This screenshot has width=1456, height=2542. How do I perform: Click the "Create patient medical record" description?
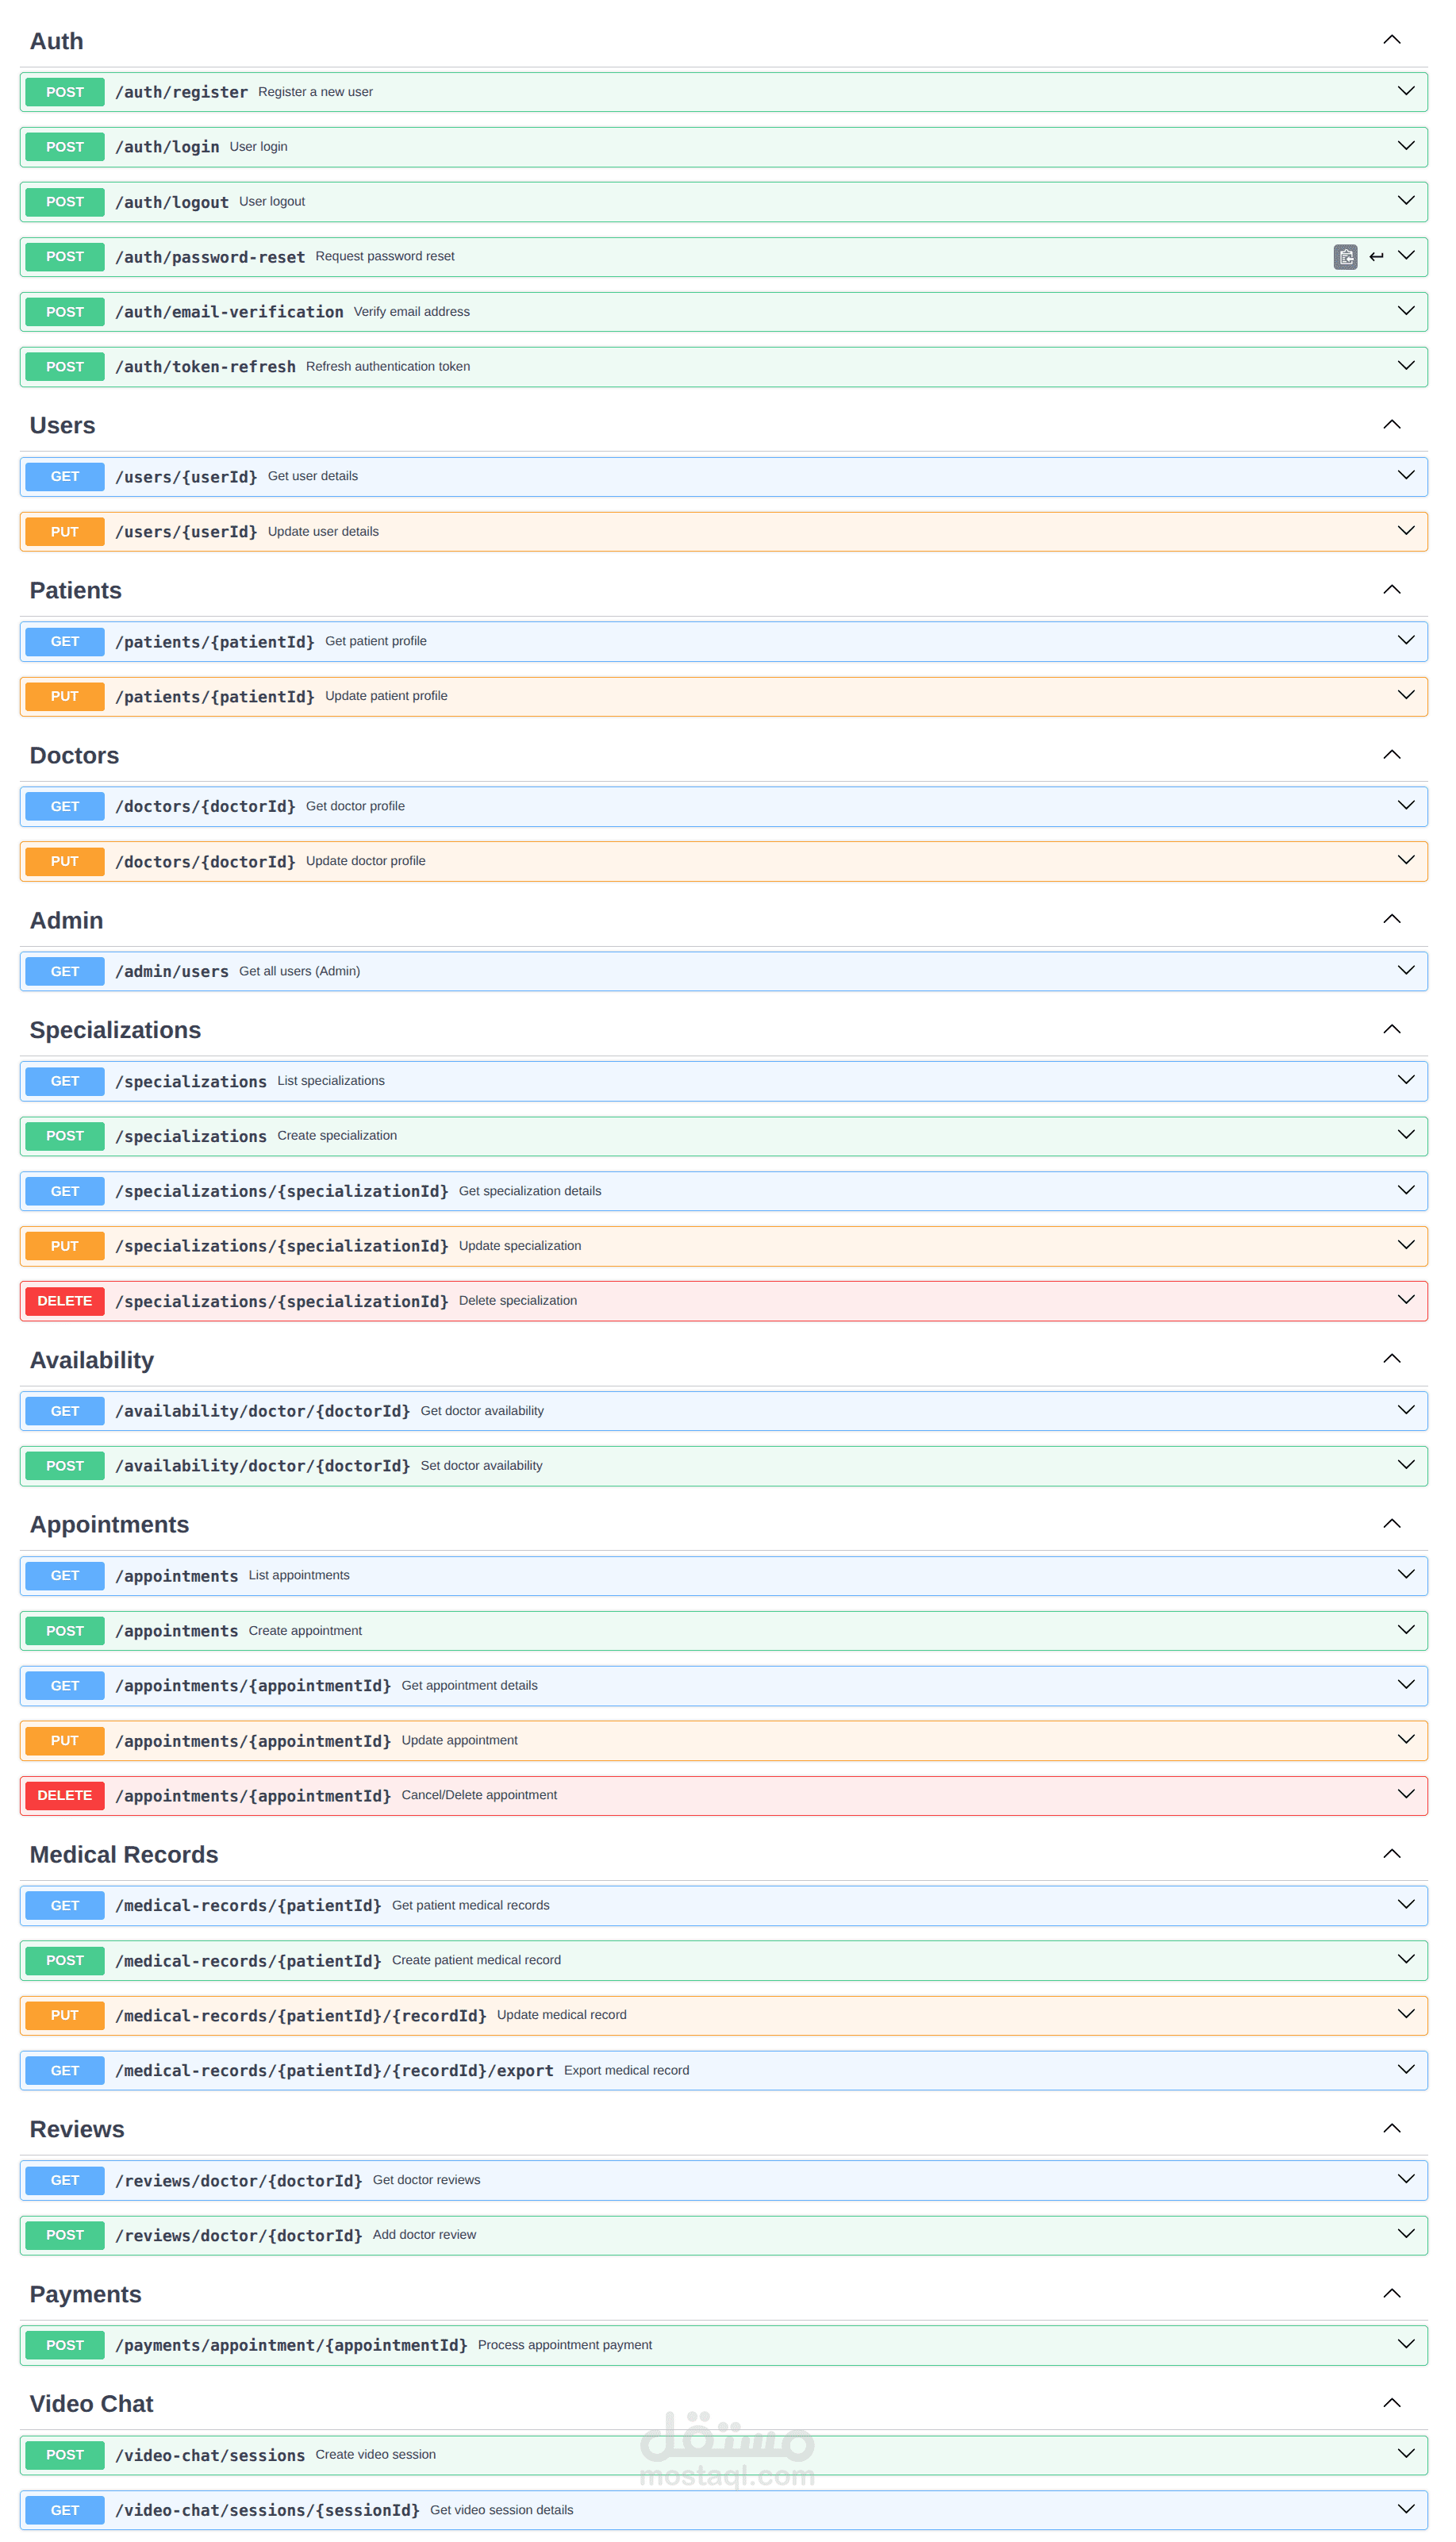click(476, 1960)
